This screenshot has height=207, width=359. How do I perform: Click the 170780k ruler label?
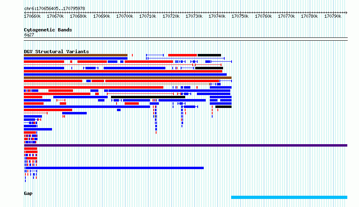point(309,17)
